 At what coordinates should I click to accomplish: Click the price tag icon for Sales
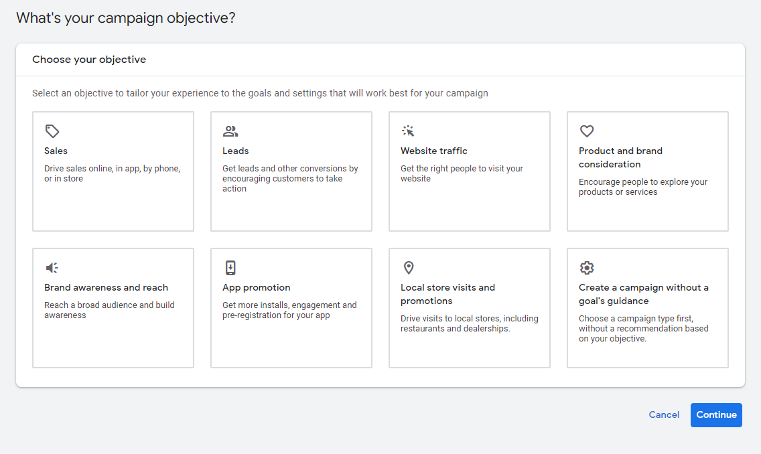click(x=52, y=131)
